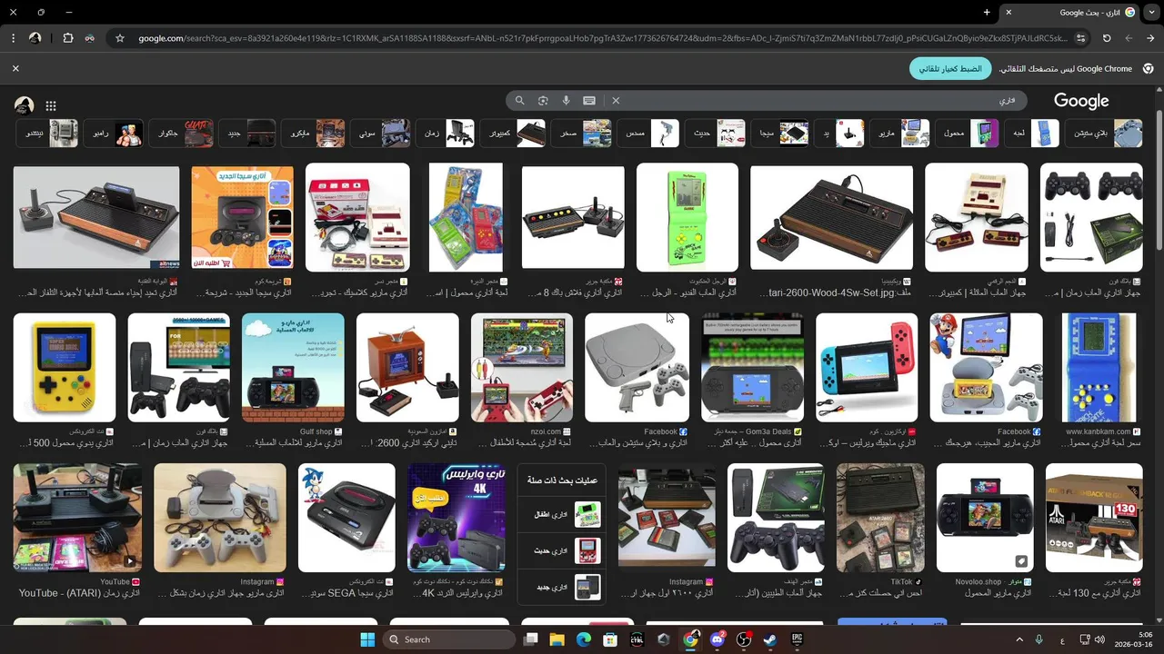1164x654 pixels.
Task: Click the Gulf shop source link
Action: click(x=317, y=432)
